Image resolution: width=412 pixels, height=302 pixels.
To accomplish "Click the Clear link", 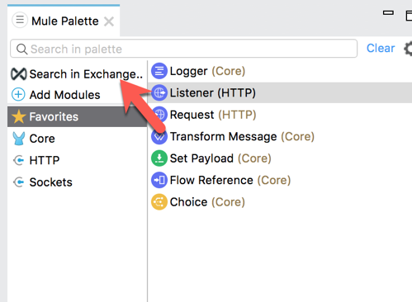I will coord(381,48).
